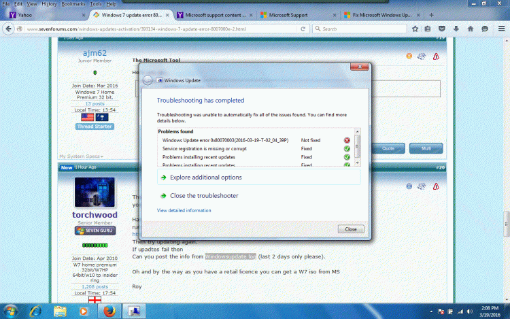Click the troubleshooter taskbar icon
Screen dimensions: 510x319
pyautogui.click(x=134, y=312)
